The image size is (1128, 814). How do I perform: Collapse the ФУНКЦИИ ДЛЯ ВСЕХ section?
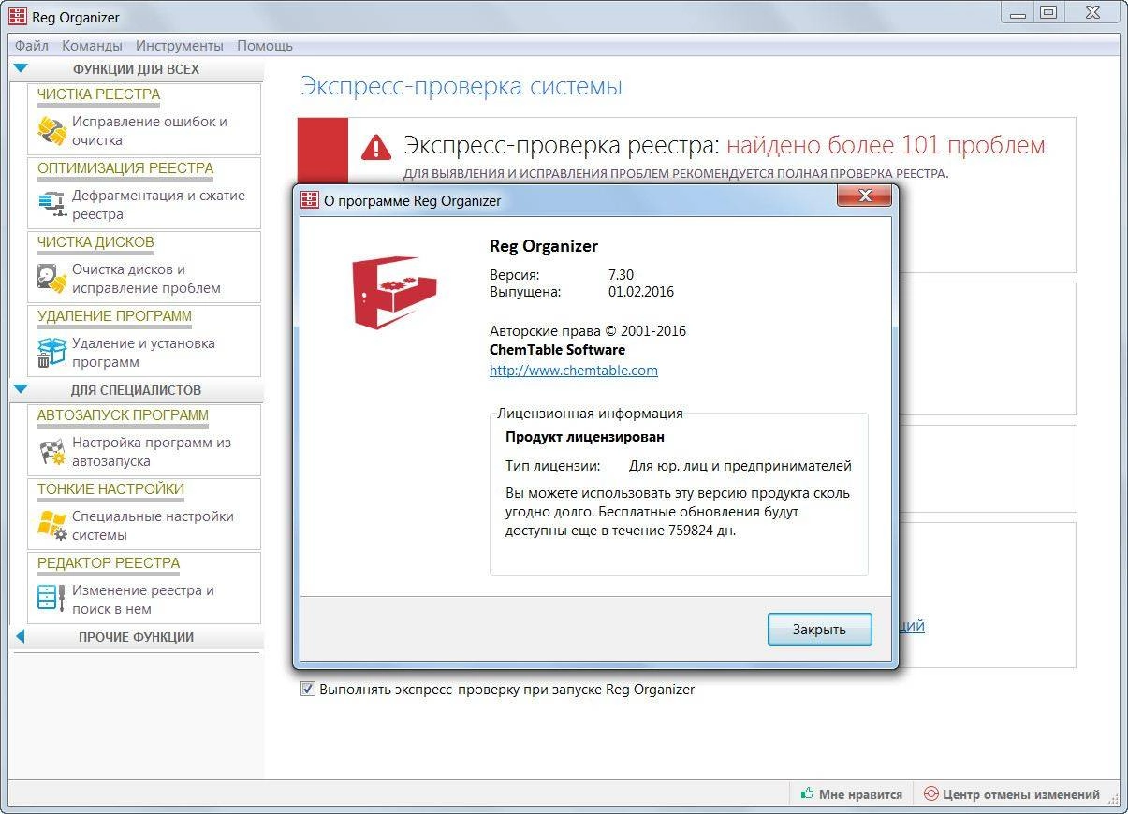(x=22, y=68)
